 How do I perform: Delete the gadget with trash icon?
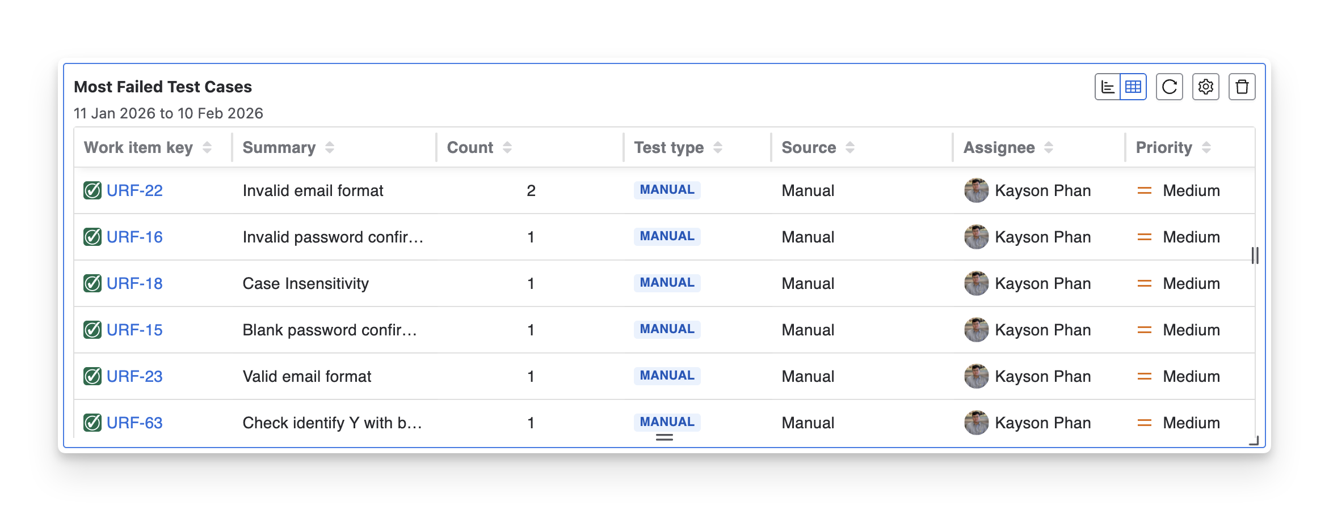click(x=1242, y=87)
